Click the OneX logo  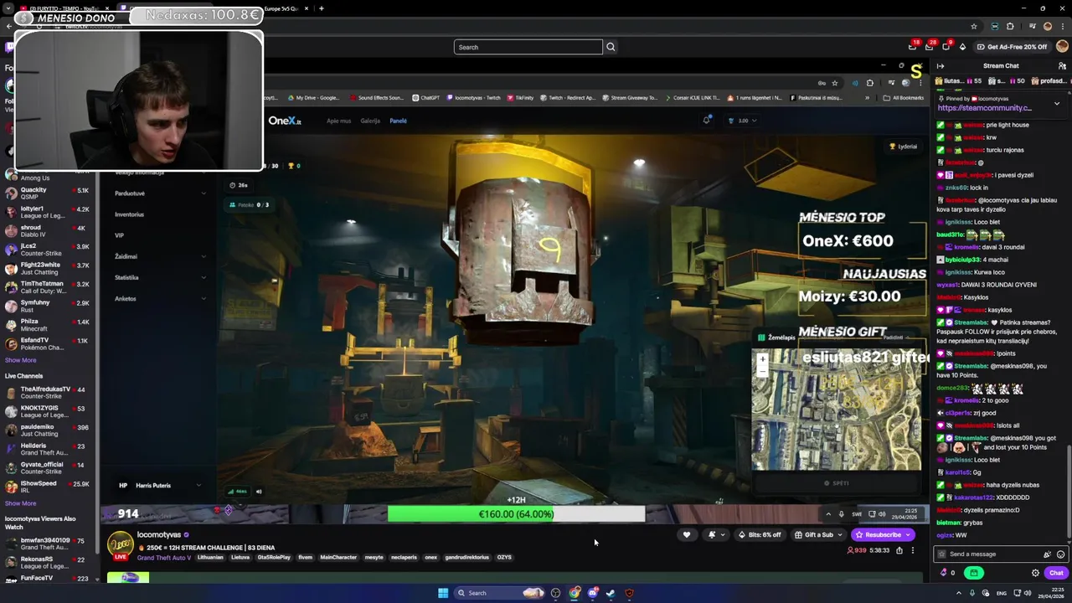(x=285, y=121)
